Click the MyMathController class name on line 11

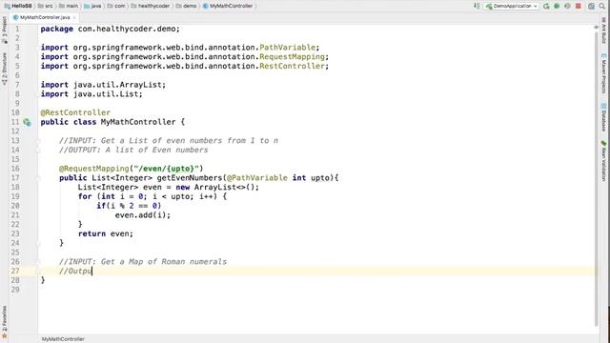(x=138, y=122)
